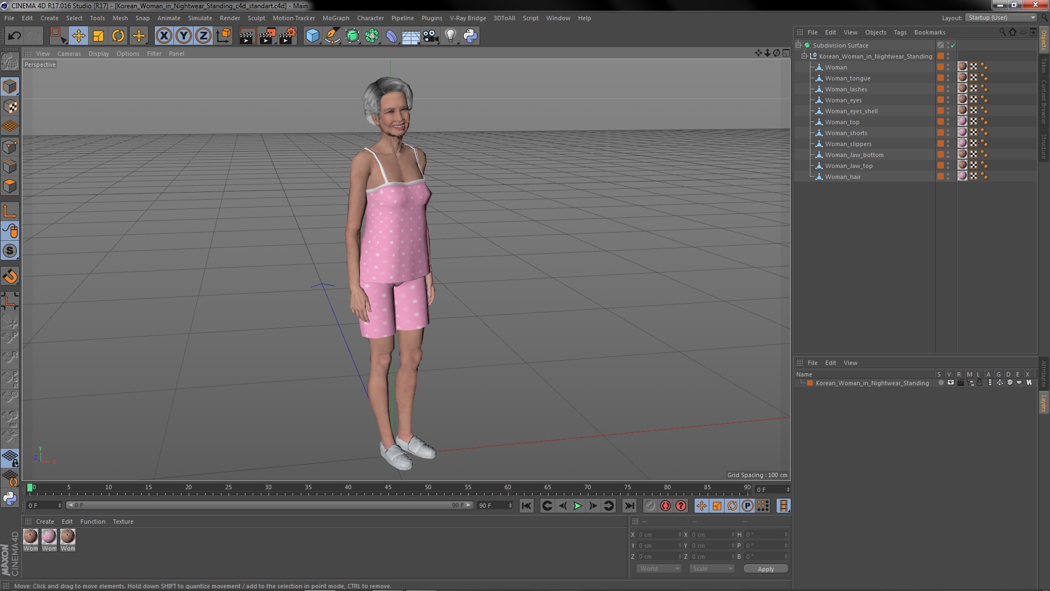Image resolution: width=1050 pixels, height=591 pixels.
Task: Enable Points mode in left palette
Action: pyautogui.click(x=10, y=147)
